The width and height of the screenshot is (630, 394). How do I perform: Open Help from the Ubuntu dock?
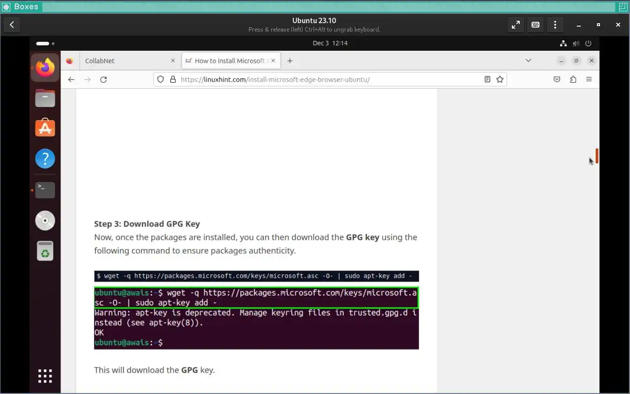click(45, 159)
